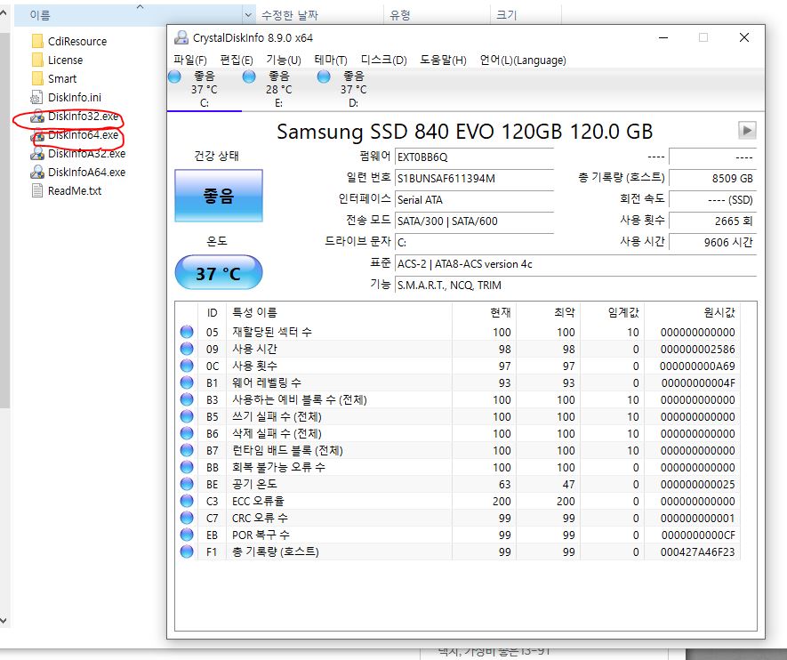Open the CdiResource folder icon
This screenshot has height=660, width=787.
tap(37, 41)
